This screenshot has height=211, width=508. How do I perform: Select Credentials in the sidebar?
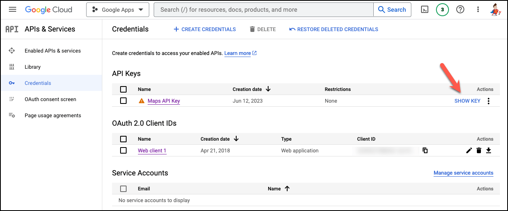point(51,83)
